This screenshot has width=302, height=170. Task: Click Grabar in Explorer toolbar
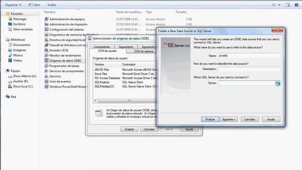52,5
